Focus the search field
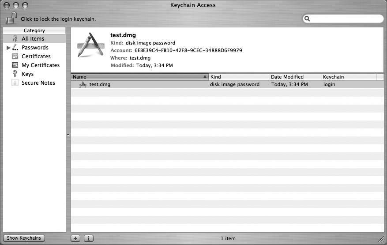The width and height of the screenshot is (387, 245). click(x=343, y=19)
